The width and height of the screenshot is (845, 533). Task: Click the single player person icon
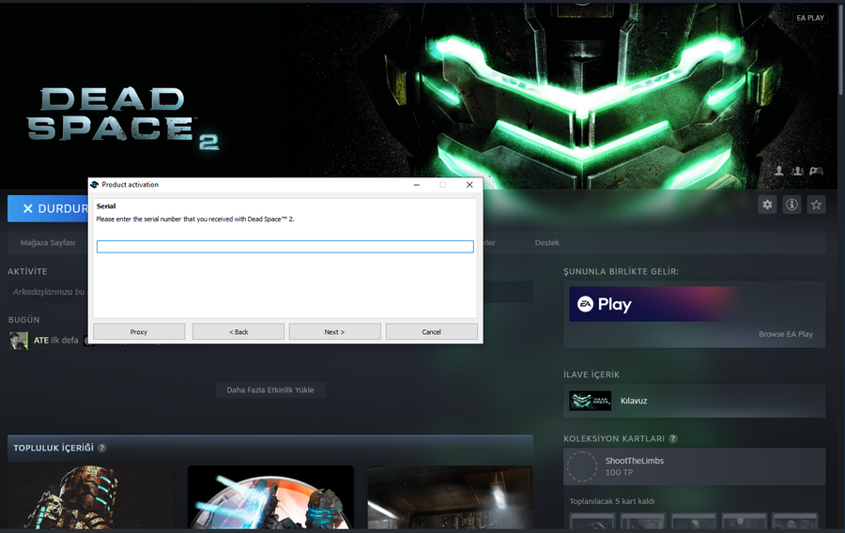pyautogui.click(x=778, y=171)
